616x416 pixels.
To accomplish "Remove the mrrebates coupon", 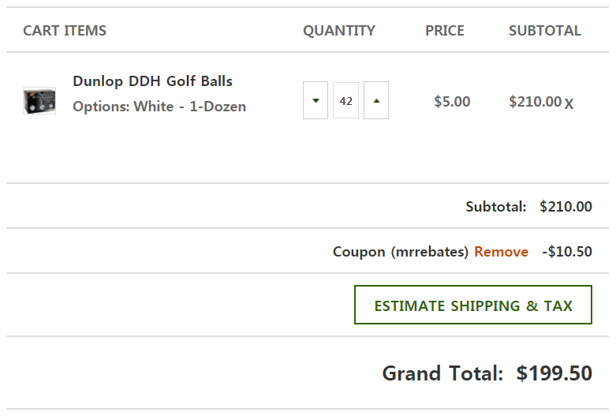I will tap(501, 252).
